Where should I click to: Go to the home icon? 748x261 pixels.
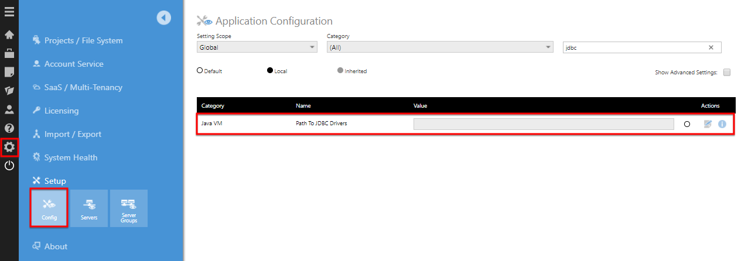point(9,35)
